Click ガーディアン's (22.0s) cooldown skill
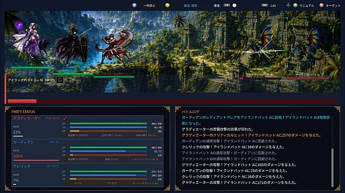 (111, 159)
